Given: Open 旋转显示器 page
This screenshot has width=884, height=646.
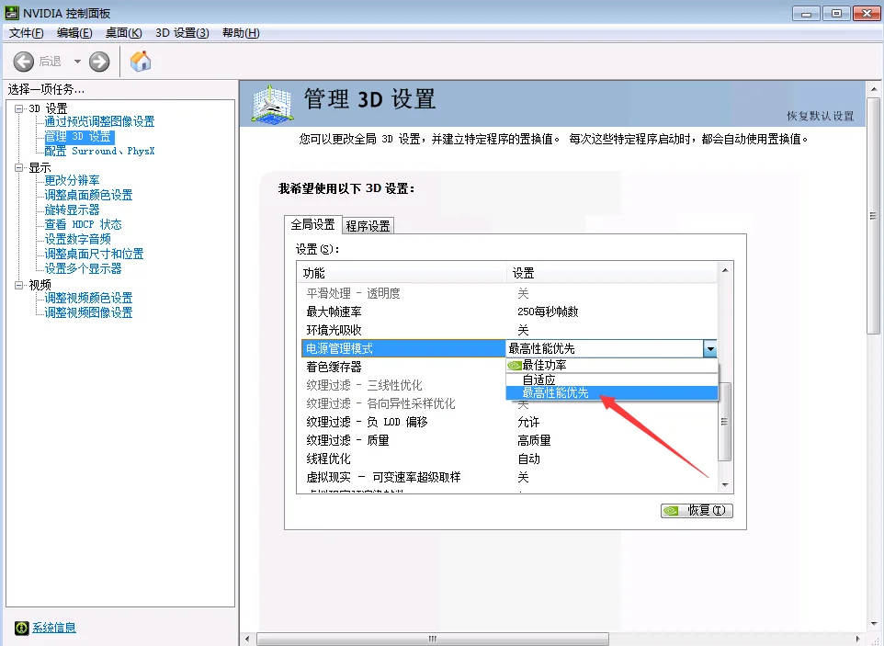Looking at the screenshot, I should click(x=73, y=210).
